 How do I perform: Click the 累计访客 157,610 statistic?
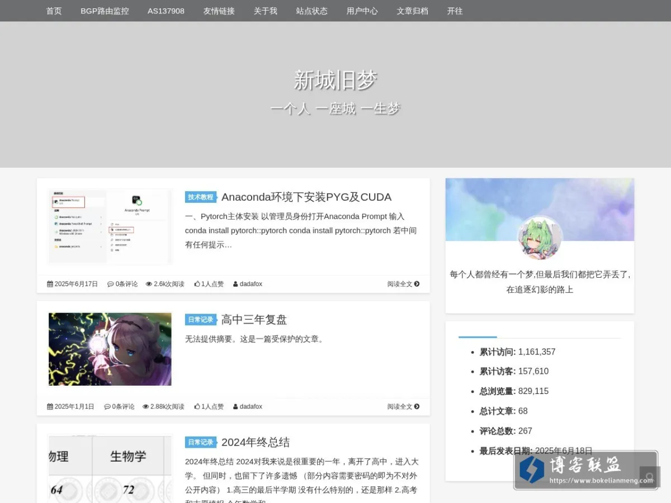pyautogui.click(x=514, y=371)
